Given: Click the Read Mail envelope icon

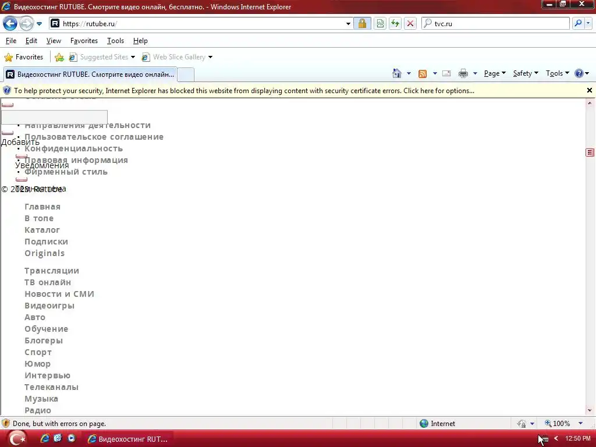Looking at the screenshot, I should pyautogui.click(x=446, y=73).
